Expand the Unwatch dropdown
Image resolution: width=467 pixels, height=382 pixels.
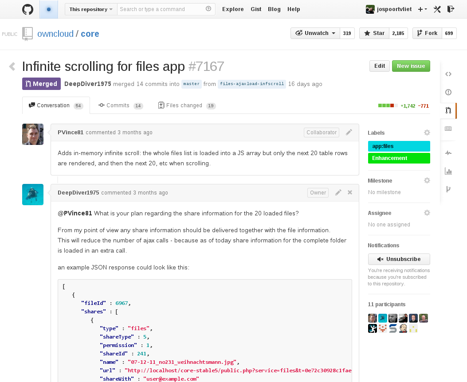(315, 33)
